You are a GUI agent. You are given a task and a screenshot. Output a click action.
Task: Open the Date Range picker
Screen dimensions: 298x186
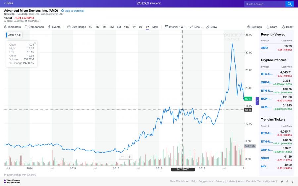76,27
